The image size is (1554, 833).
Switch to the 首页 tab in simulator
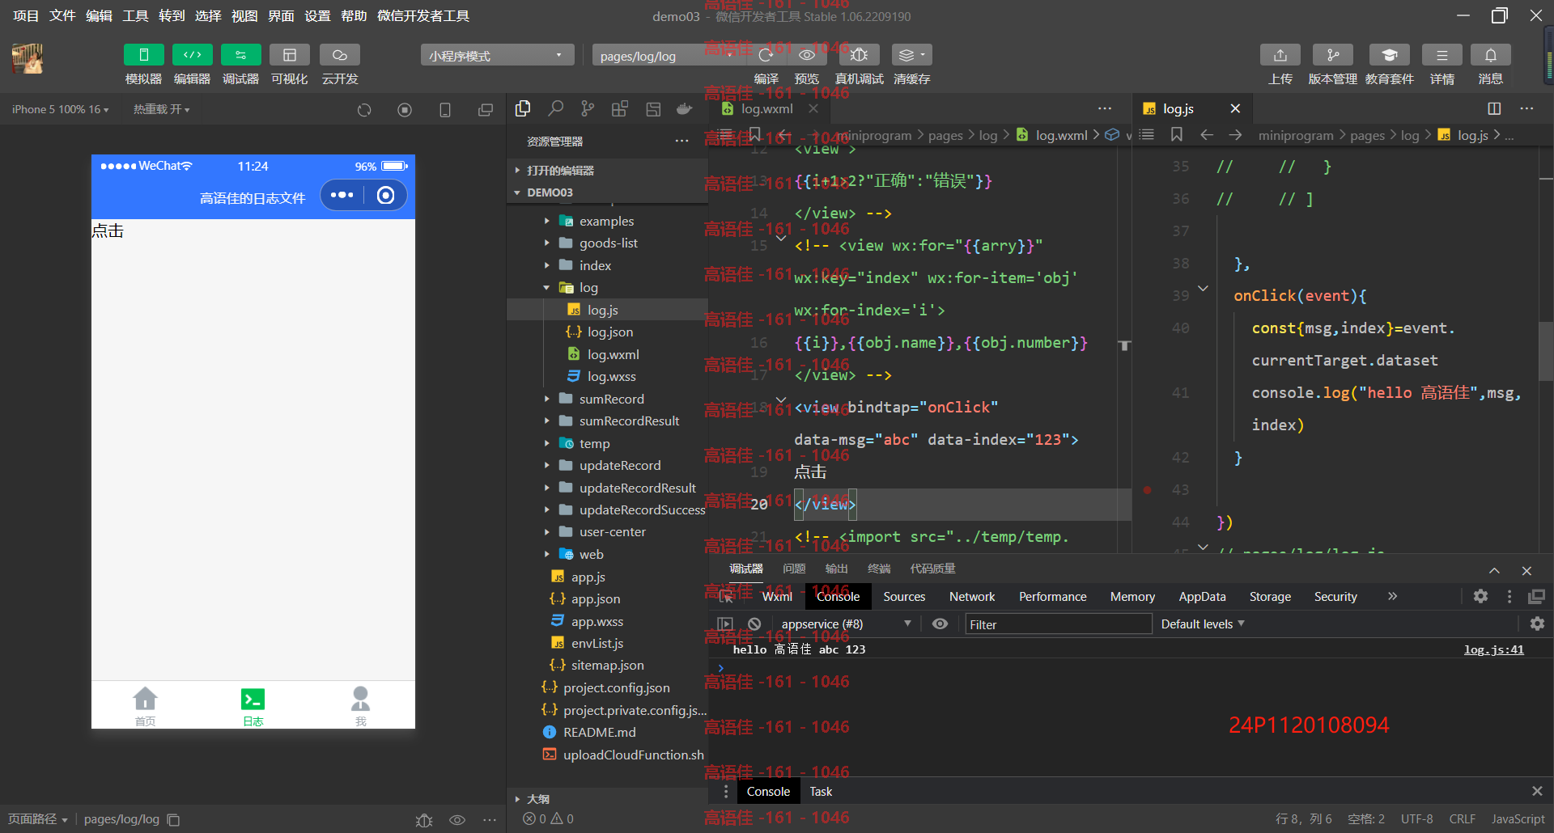click(x=145, y=706)
